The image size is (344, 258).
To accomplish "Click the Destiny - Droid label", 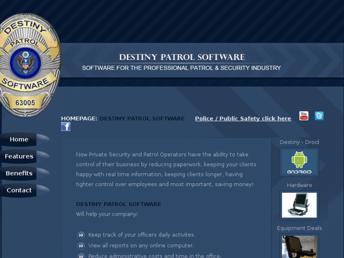I will coord(299,142).
